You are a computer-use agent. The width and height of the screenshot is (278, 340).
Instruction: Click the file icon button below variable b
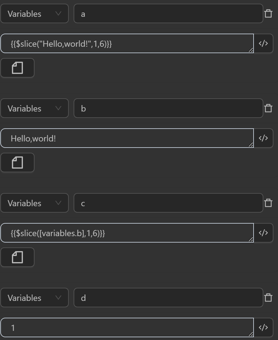pos(17,163)
